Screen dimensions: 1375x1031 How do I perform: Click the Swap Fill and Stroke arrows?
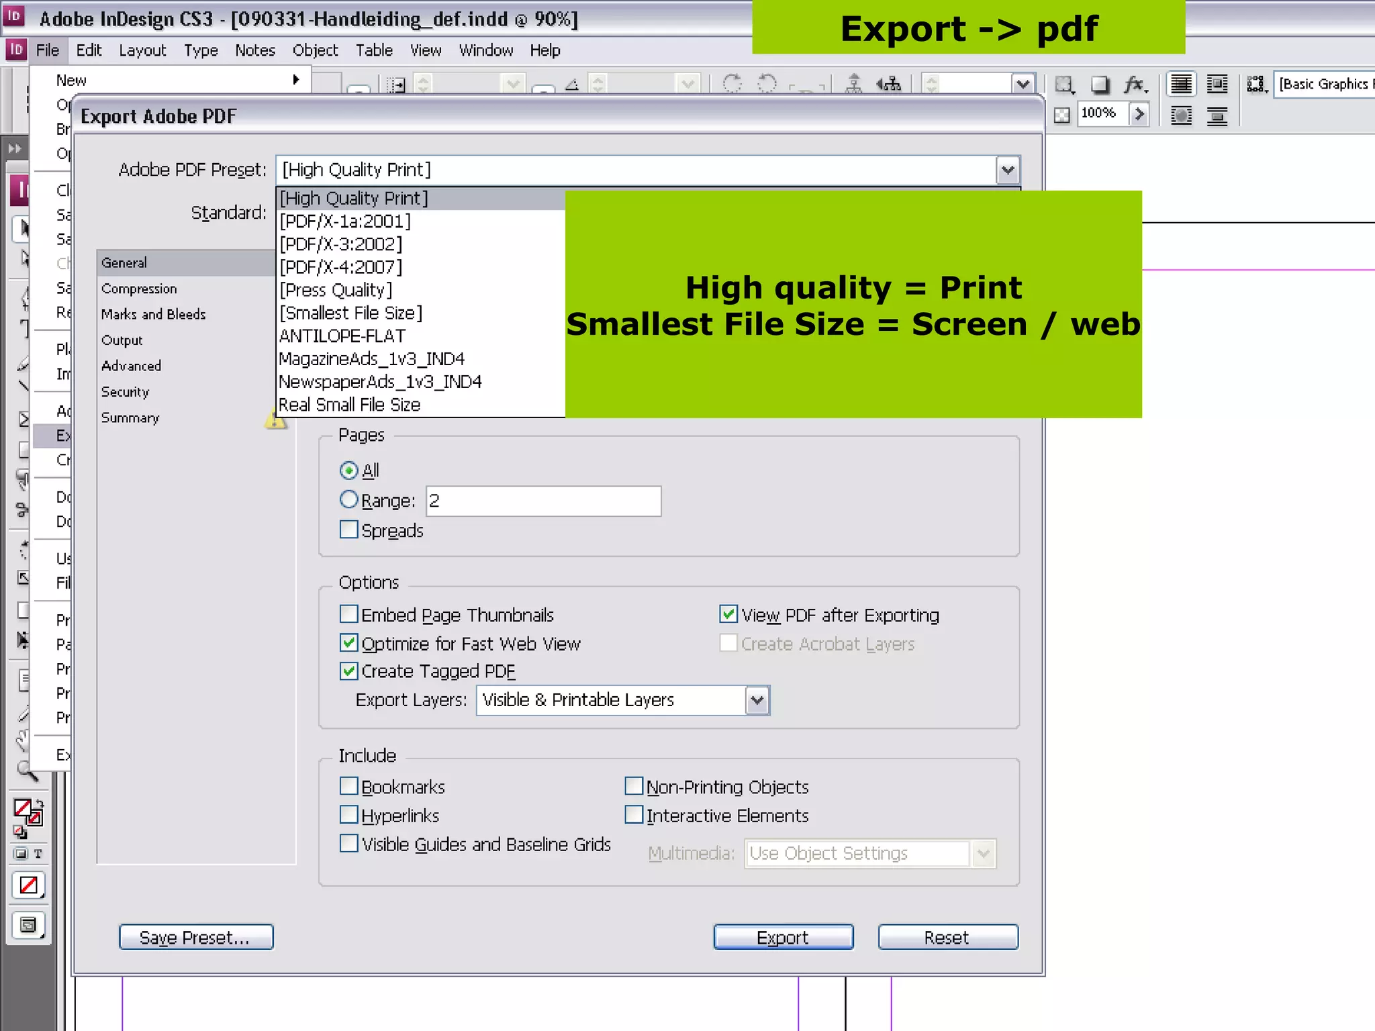point(40,803)
